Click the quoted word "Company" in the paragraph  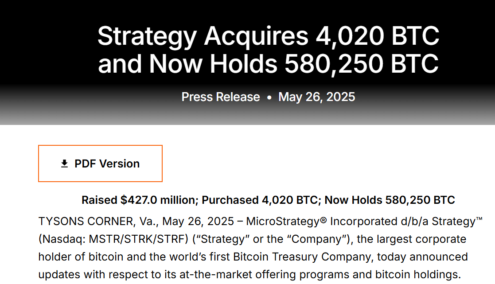tap(317, 239)
